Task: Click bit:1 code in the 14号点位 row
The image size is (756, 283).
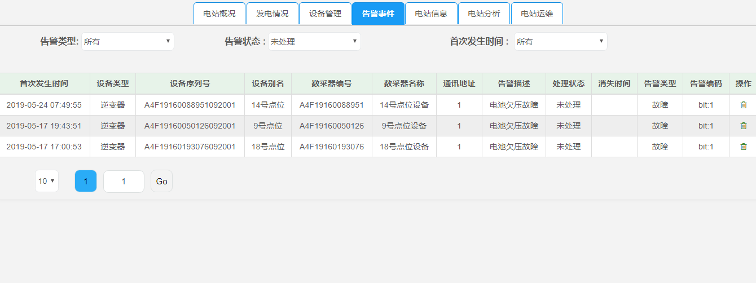Action: [x=706, y=105]
